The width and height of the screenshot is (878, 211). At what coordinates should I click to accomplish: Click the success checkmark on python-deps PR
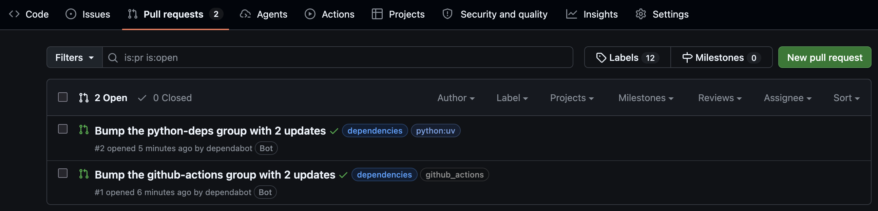coord(335,131)
